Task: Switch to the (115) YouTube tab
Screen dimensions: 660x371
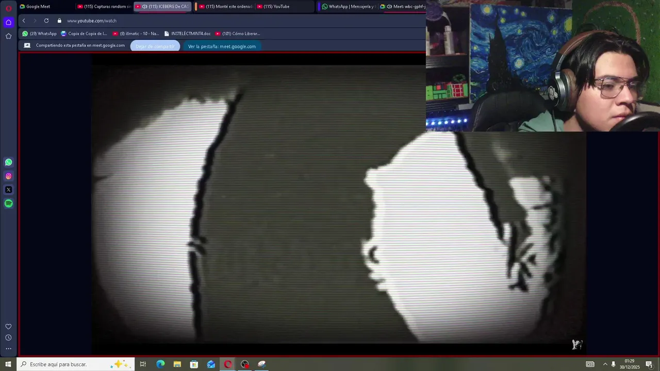Action: coord(284,7)
